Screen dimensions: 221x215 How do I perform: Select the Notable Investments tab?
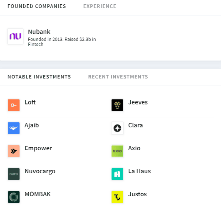click(x=39, y=77)
